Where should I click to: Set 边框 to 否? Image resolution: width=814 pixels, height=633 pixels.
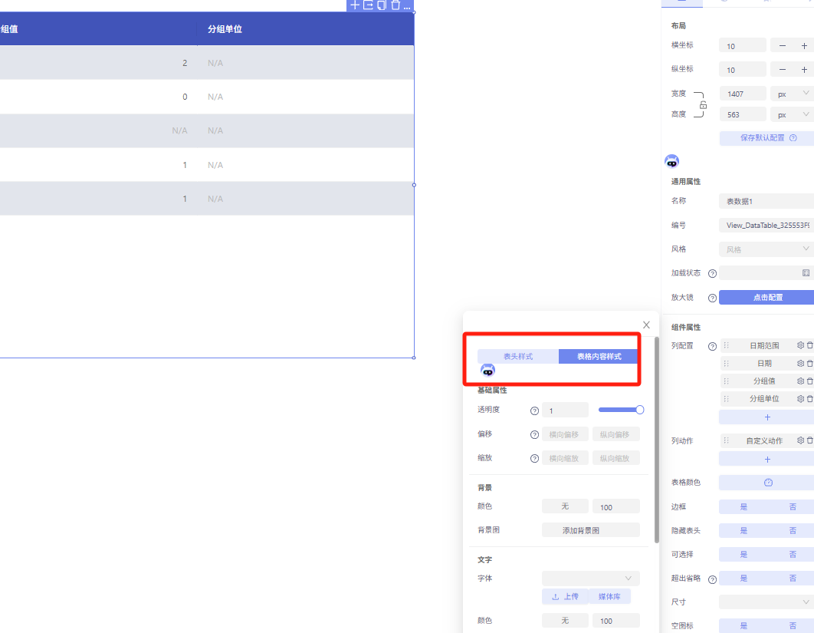793,506
